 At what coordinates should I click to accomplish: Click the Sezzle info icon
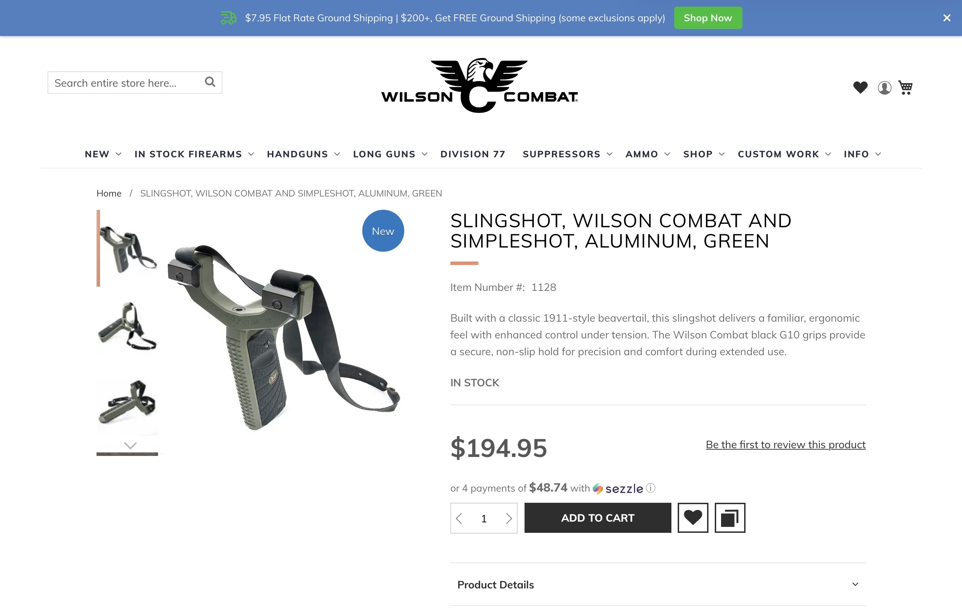[650, 488]
